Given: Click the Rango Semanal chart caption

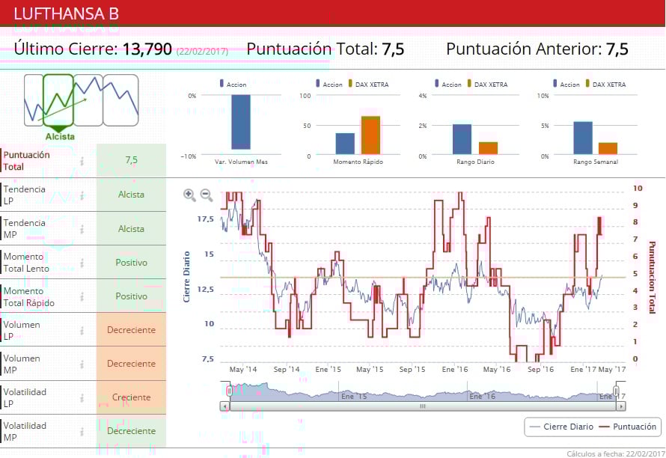Looking at the screenshot, I should tap(596, 162).
